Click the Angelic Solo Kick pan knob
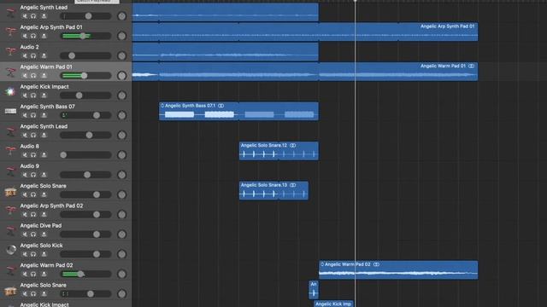This screenshot has height=307, width=547. click(x=121, y=254)
